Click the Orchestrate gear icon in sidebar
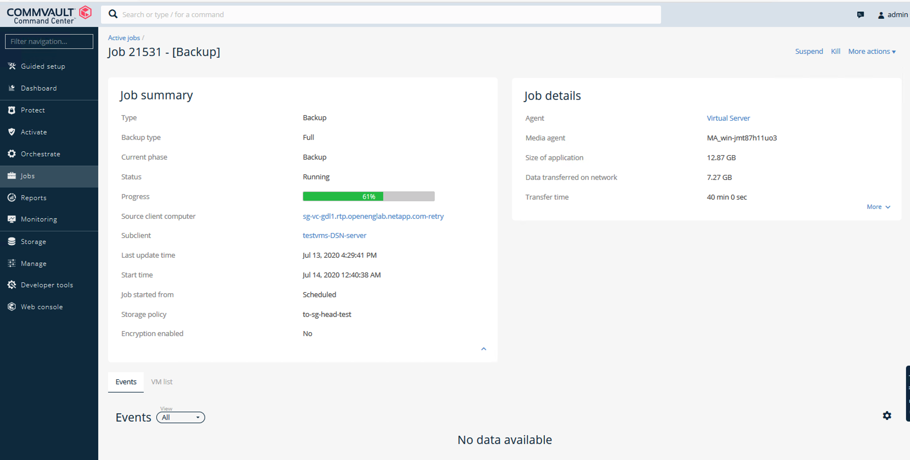This screenshot has height=460, width=910. 12,154
